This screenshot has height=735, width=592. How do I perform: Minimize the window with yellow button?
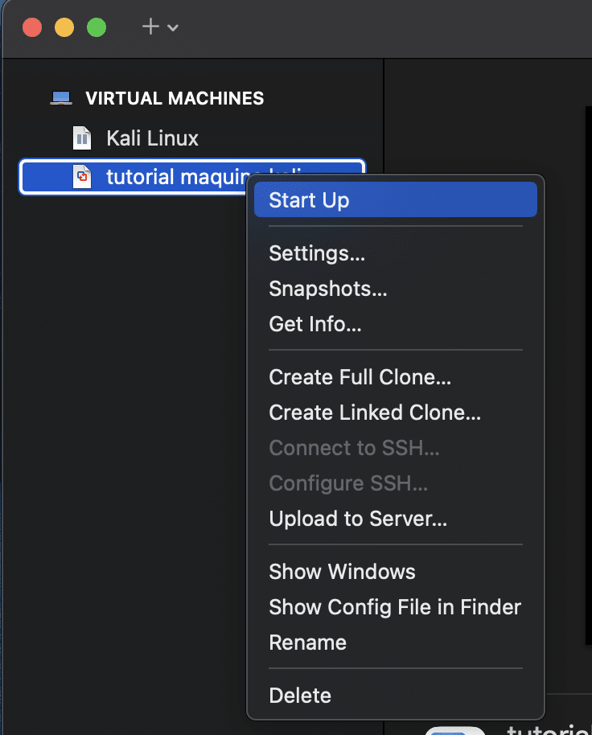pyautogui.click(x=64, y=27)
